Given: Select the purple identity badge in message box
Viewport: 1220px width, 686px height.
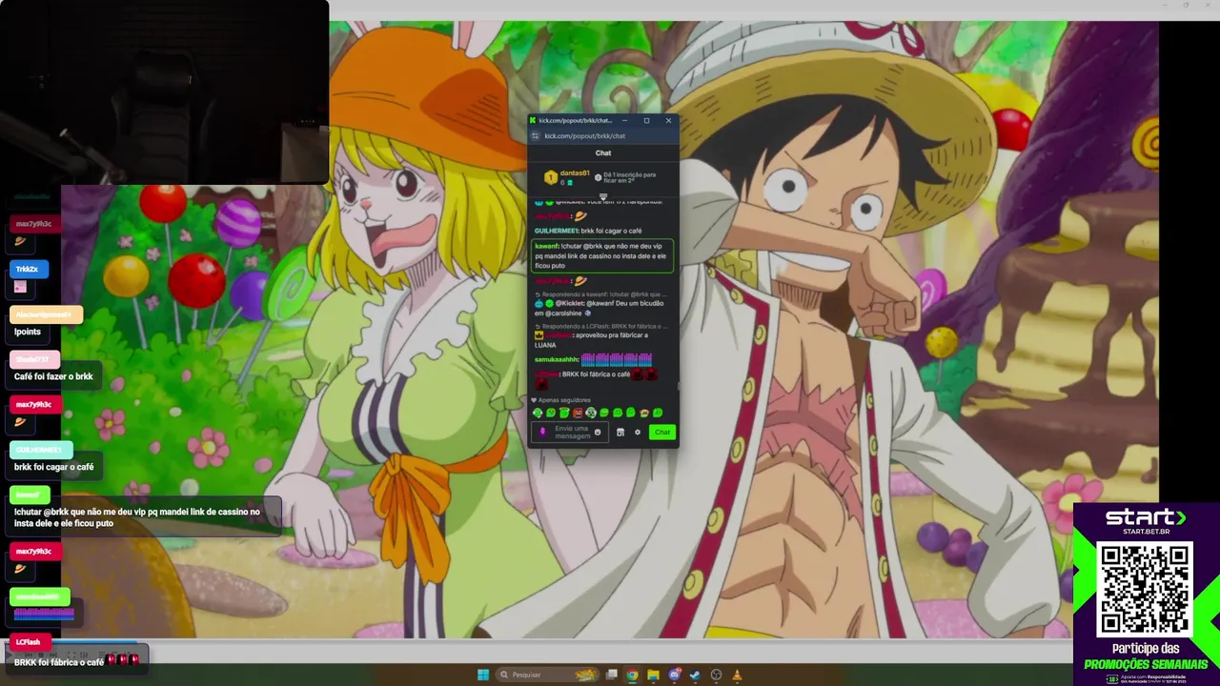Looking at the screenshot, I should coord(542,433).
